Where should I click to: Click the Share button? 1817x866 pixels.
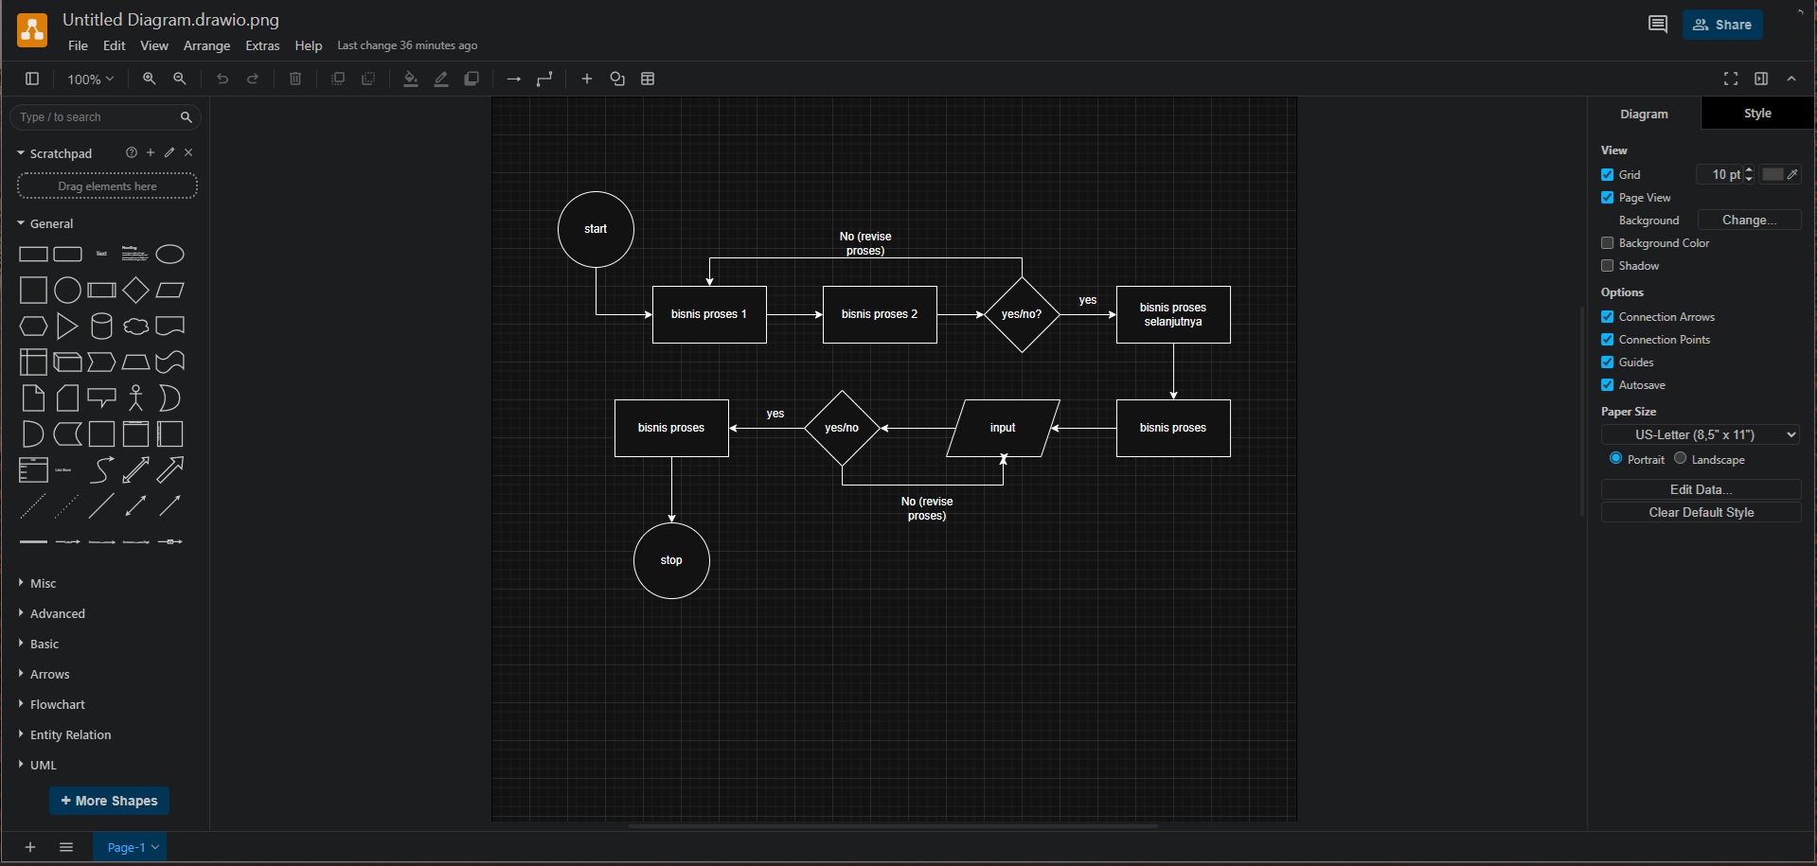tap(1722, 25)
